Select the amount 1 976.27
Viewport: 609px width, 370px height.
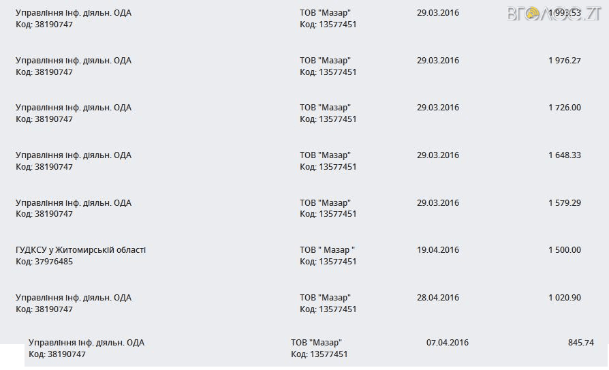tap(564, 61)
